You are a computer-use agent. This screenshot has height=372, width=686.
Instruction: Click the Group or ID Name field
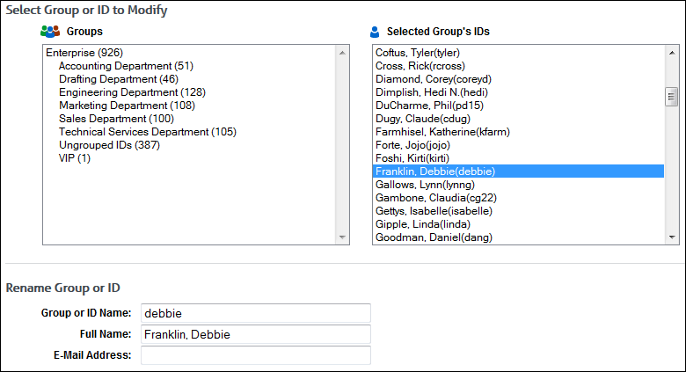click(x=255, y=313)
